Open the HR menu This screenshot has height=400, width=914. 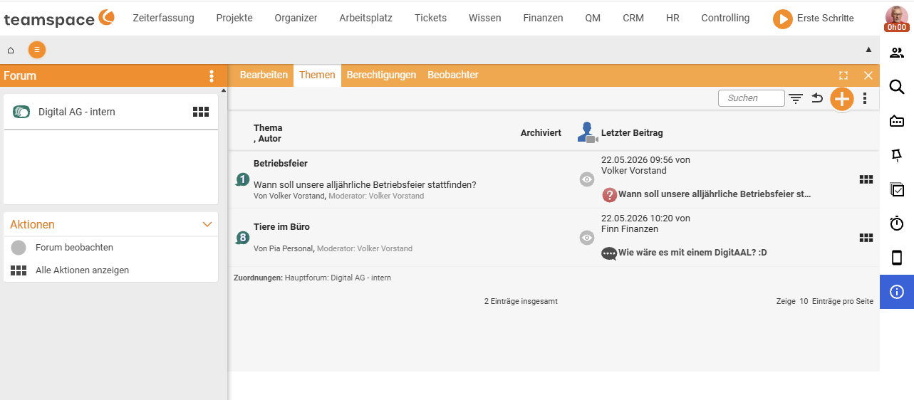[672, 18]
